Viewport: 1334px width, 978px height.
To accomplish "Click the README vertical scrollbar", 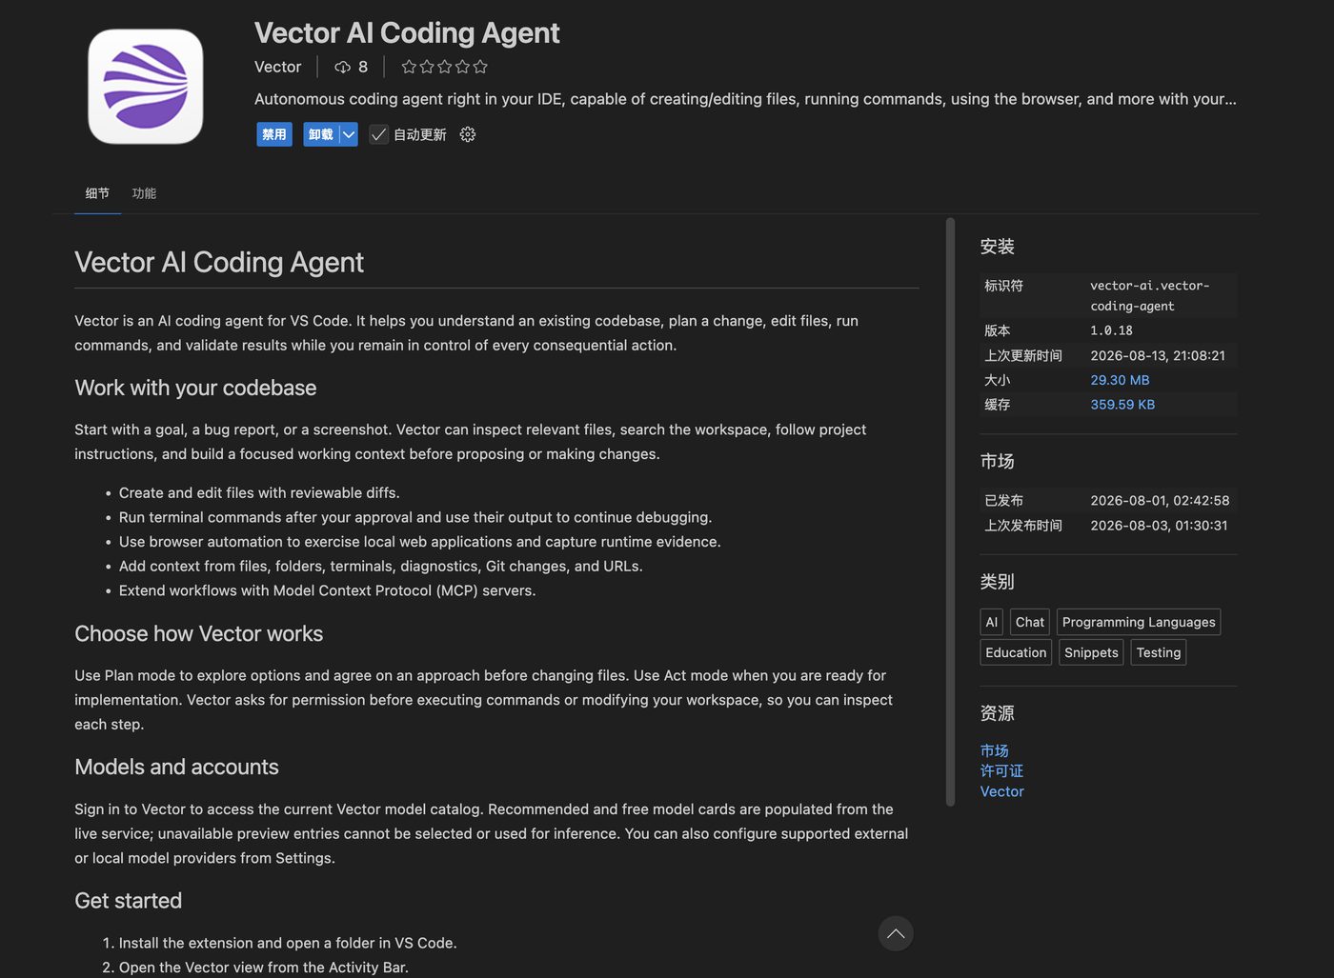I will point(950,512).
